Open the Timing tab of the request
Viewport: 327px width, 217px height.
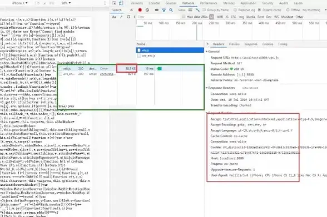[283, 44]
